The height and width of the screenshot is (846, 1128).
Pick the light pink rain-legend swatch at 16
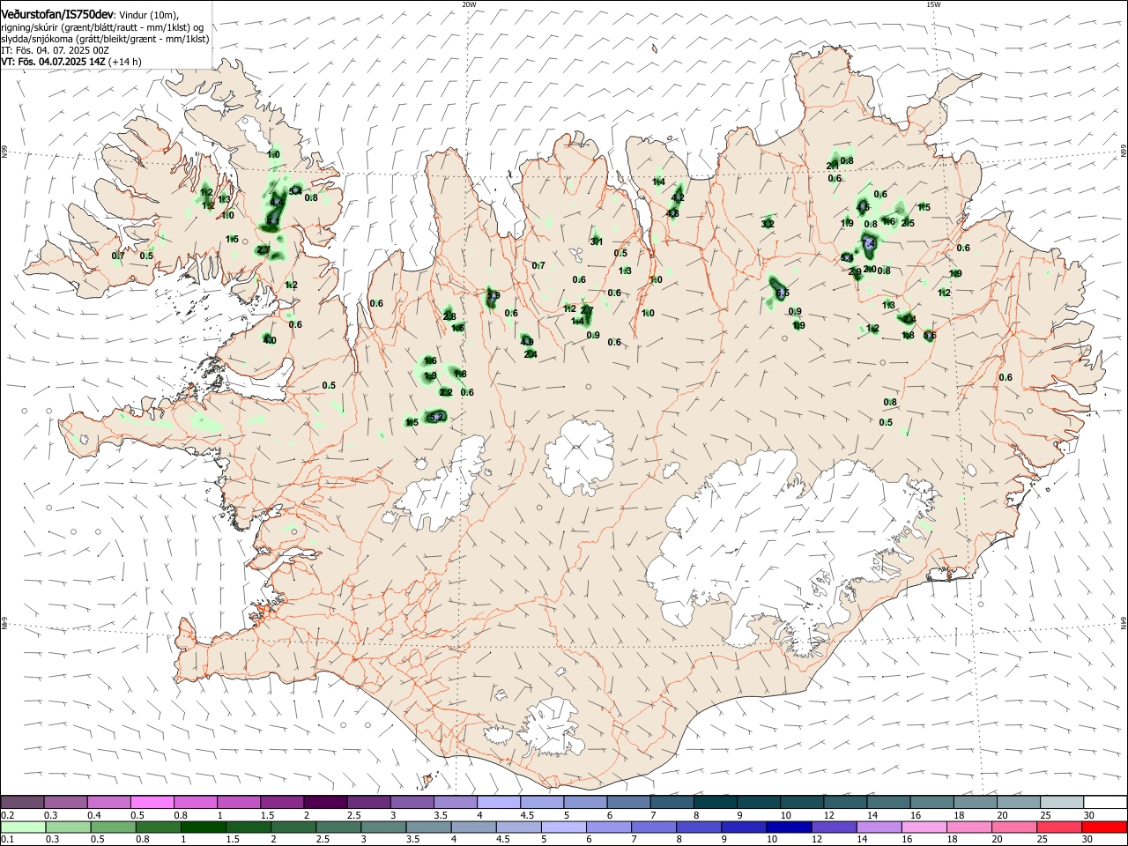923,827
